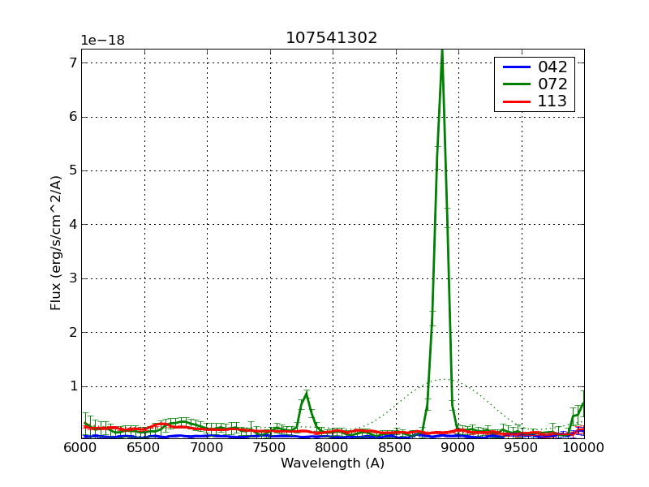Image resolution: width=649 pixels, height=487 pixels.
Task: Click the 6000 x-axis tick label
Action: point(81,447)
